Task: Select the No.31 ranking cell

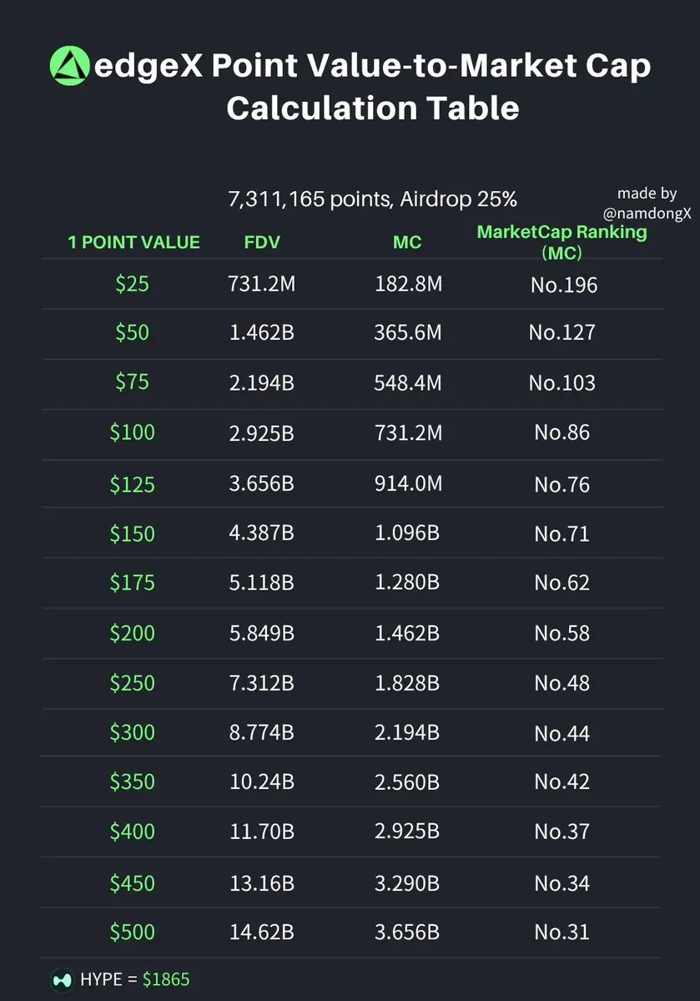Action: pyautogui.click(x=562, y=932)
